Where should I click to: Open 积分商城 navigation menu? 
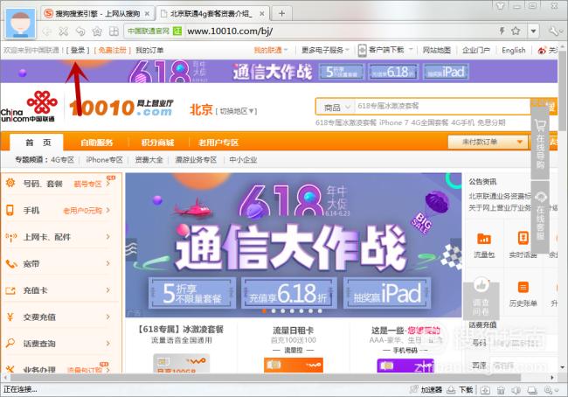coord(157,143)
